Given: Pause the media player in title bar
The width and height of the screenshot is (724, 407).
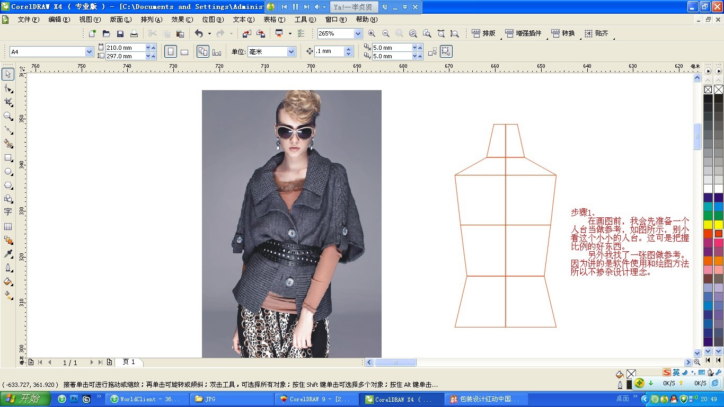Looking at the screenshot, I should pyautogui.click(x=295, y=7).
